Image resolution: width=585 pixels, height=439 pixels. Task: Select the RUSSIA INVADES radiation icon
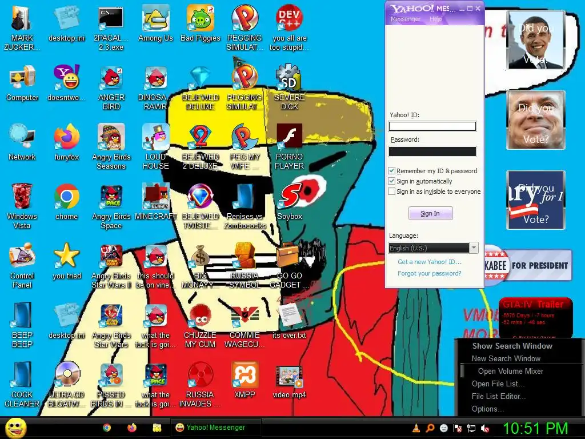click(201, 385)
